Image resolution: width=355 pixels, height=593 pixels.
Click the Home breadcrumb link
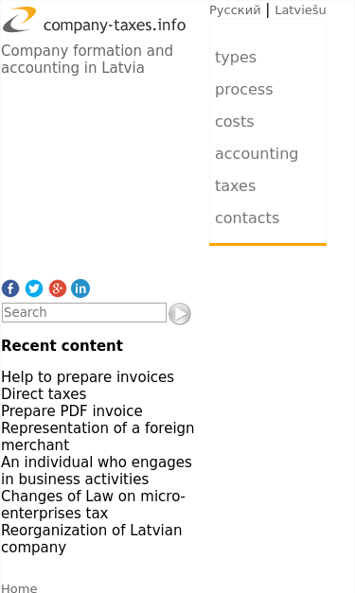[19, 588]
